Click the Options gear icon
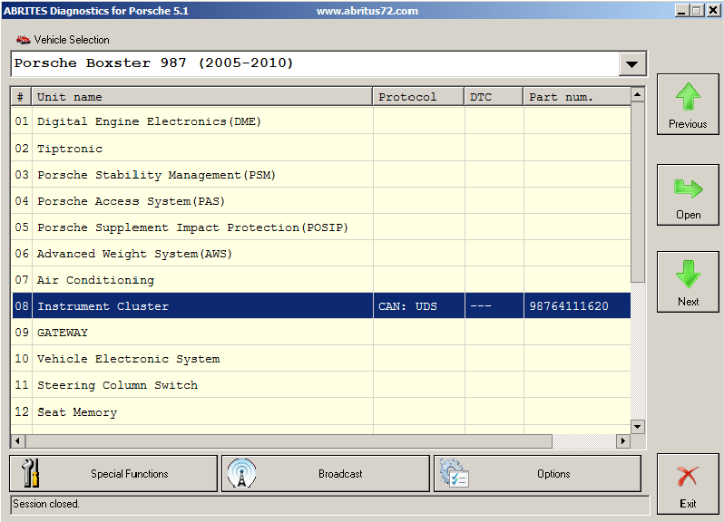Viewport: 724px width, 522px height. (454, 473)
